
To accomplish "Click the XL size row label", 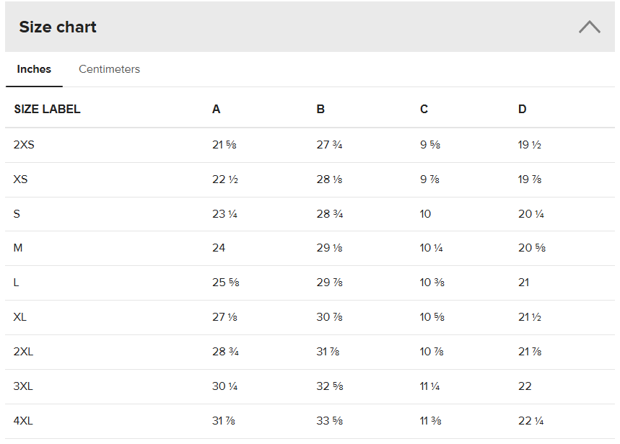I will (x=19, y=317).
